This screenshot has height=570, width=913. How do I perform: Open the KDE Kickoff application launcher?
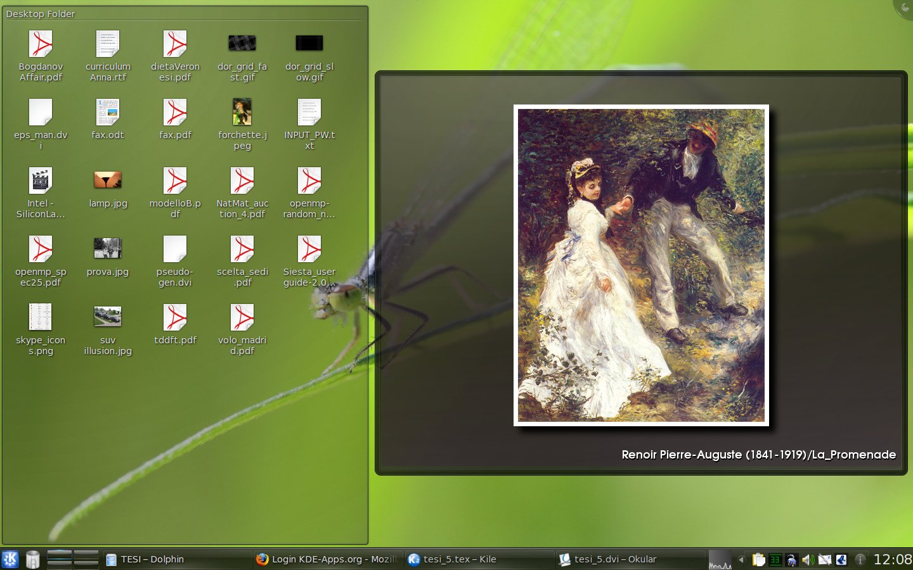[x=10, y=559]
